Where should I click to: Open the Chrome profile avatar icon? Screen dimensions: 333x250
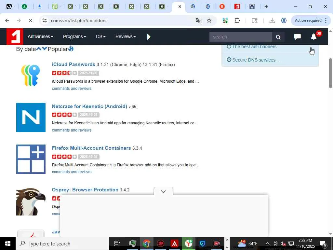(284, 21)
